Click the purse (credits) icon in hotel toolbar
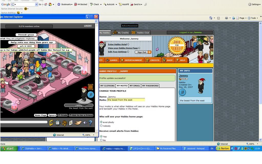This screenshot has height=164, width=262. (64, 123)
